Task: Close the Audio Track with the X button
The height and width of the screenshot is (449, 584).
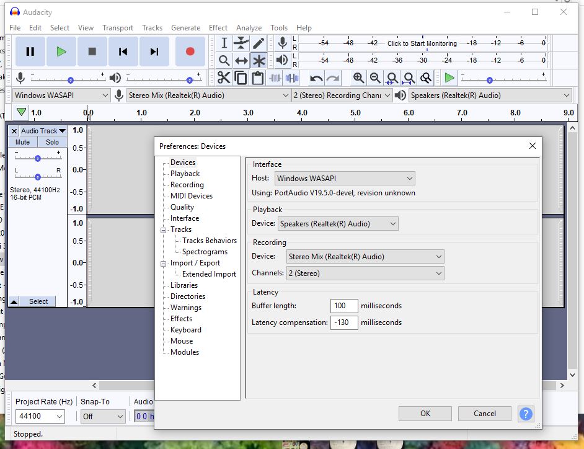Action: click(14, 131)
